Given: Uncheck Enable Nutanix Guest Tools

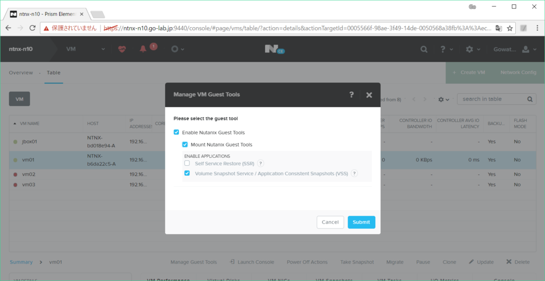Looking at the screenshot, I should (176, 132).
